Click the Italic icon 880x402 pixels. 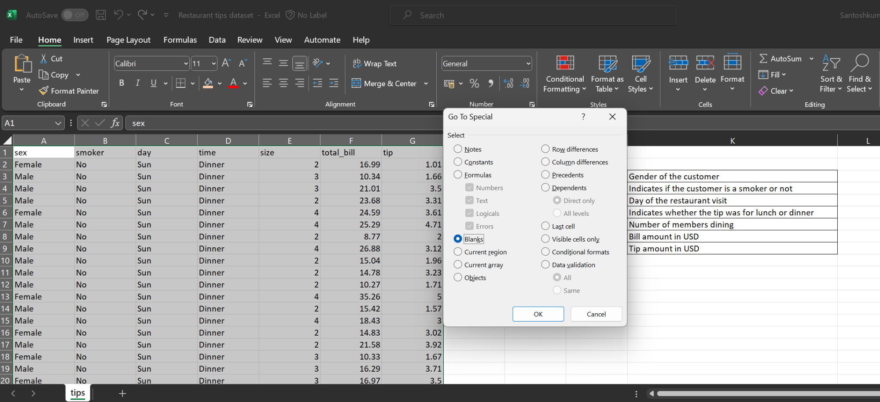[137, 83]
